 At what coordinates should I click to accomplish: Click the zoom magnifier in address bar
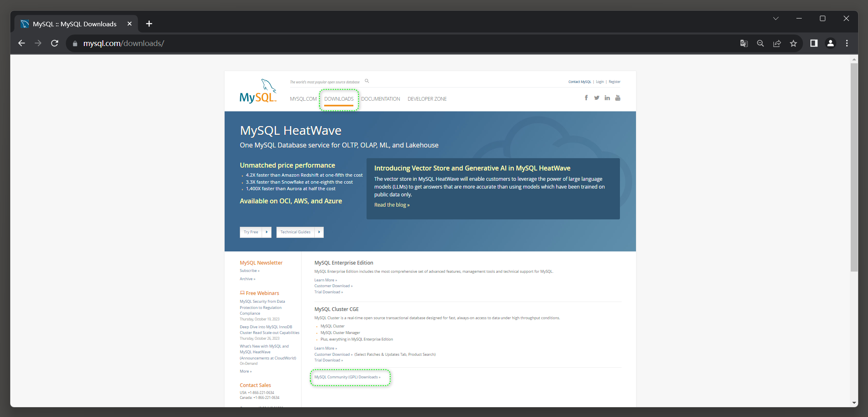[760, 43]
